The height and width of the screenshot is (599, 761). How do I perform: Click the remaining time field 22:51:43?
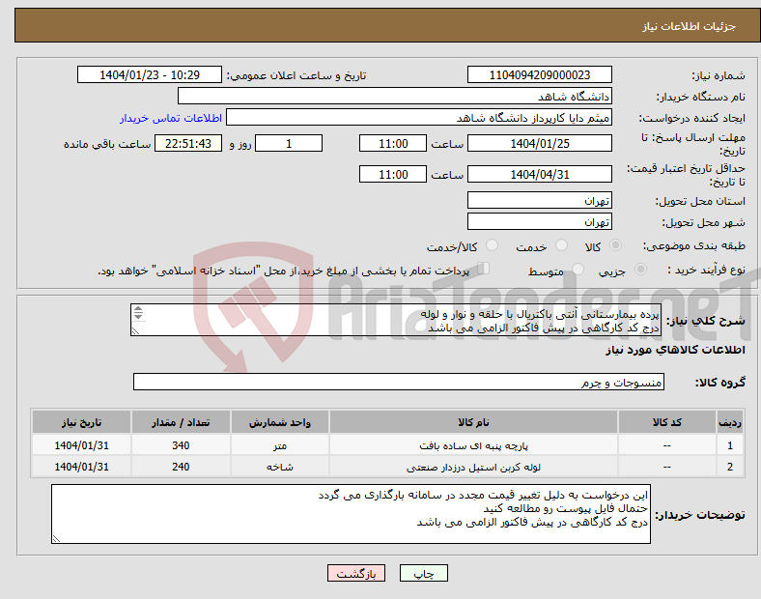click(188, 144)
